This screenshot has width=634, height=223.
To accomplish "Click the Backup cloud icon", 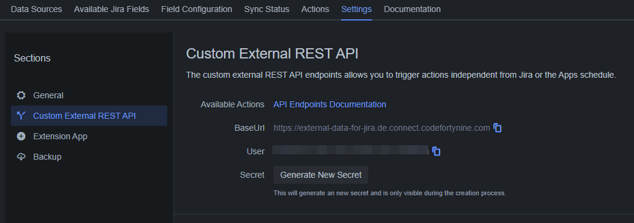I will (x=21, y=157).
